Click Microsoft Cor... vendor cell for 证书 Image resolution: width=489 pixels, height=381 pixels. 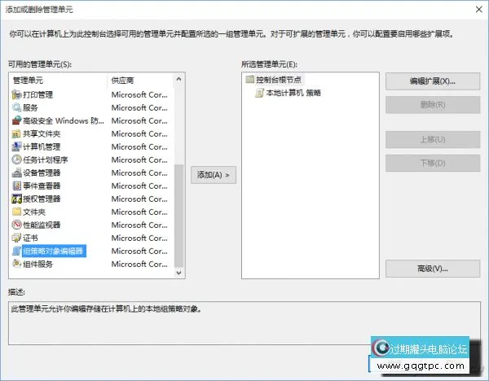pos(139,239)
